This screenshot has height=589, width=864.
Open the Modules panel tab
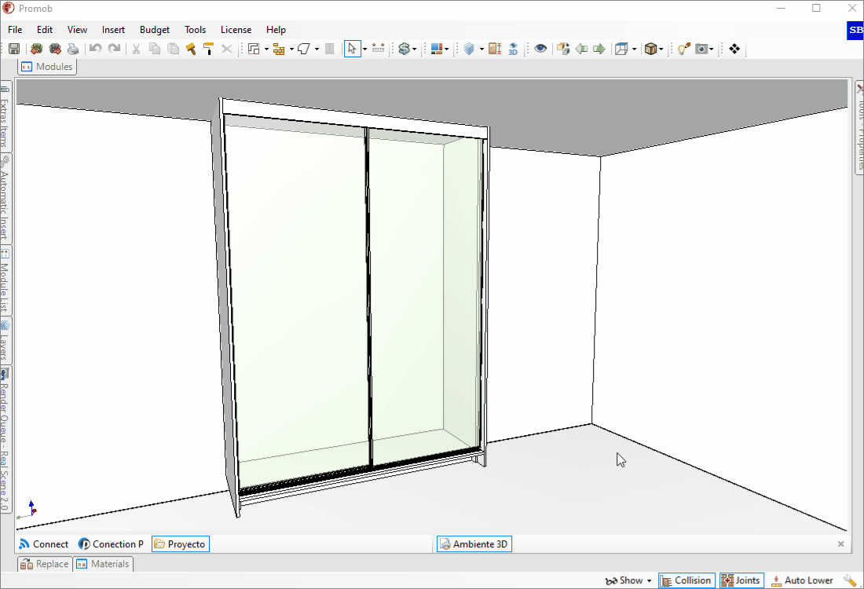[x=47, y=67]
